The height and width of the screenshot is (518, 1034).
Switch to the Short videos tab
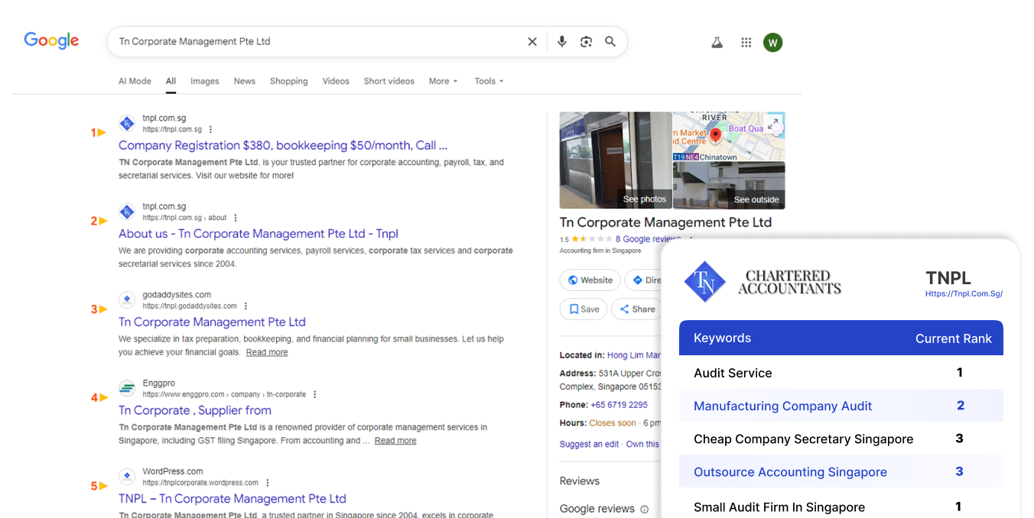(389, 81)
